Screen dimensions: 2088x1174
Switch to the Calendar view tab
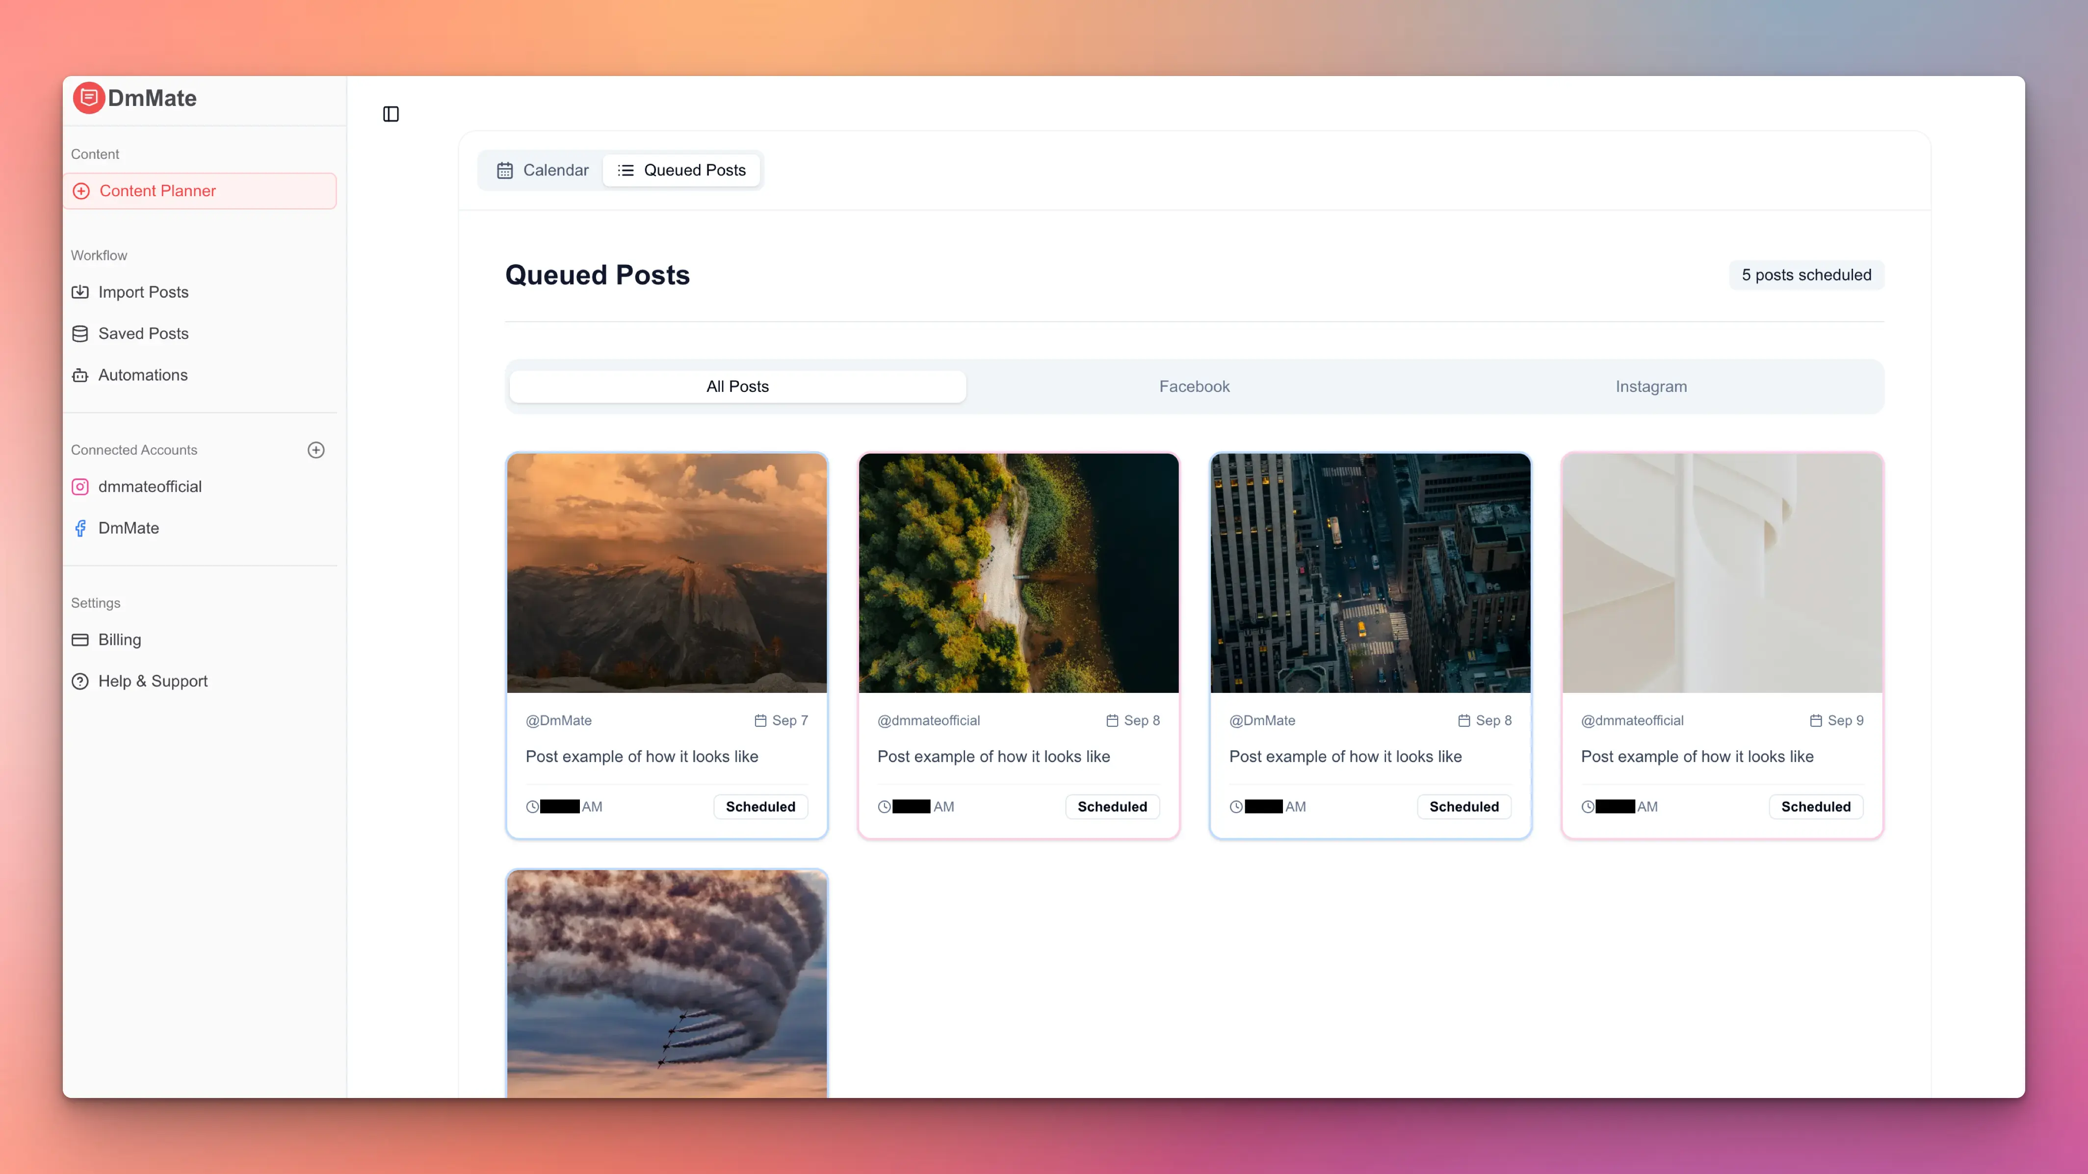pyautogui.click(x=542, y=170)
